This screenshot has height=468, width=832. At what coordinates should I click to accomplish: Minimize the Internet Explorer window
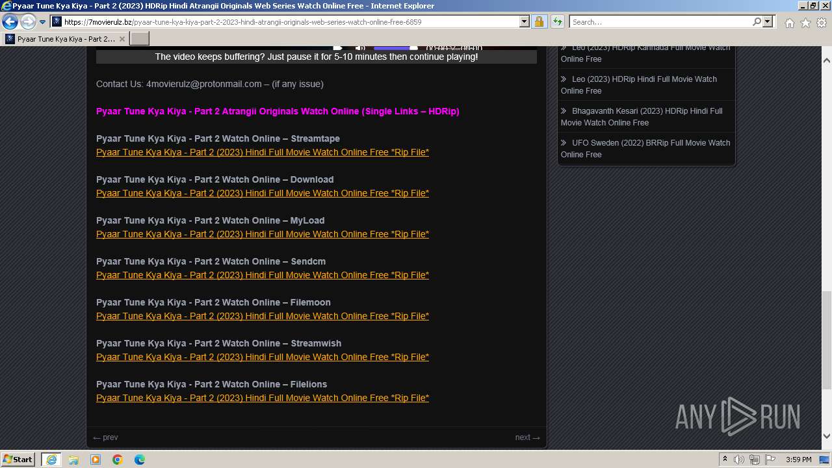click(x=802, y=6)
